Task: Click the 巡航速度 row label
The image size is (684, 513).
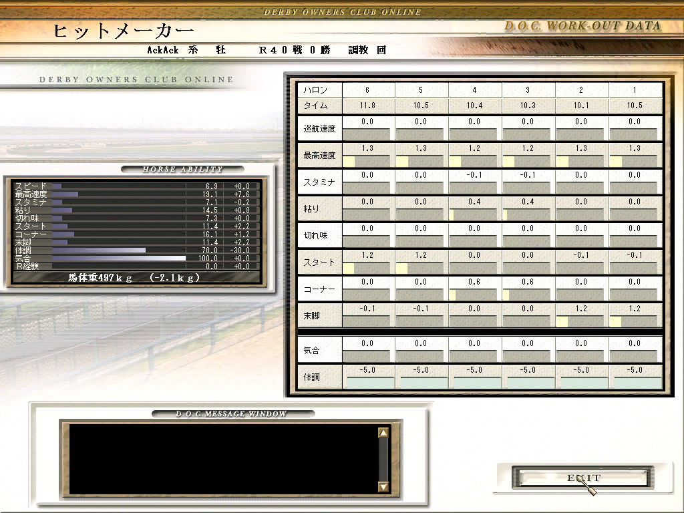Action: [x=319, y=129]
